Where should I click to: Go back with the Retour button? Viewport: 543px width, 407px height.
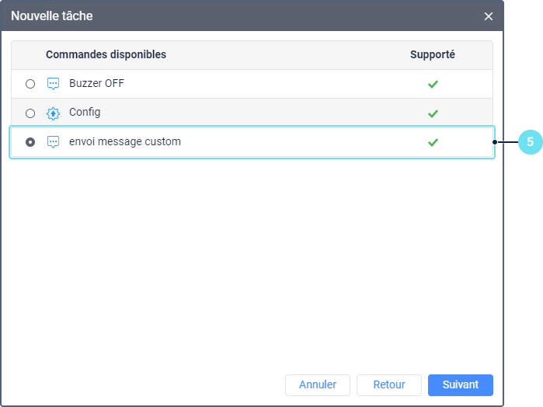(x=389, y=384)
